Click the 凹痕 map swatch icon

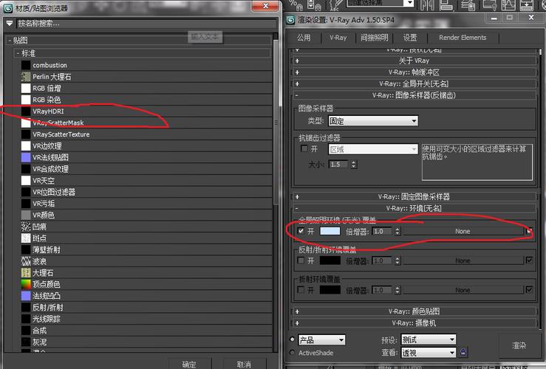point(26,227)
